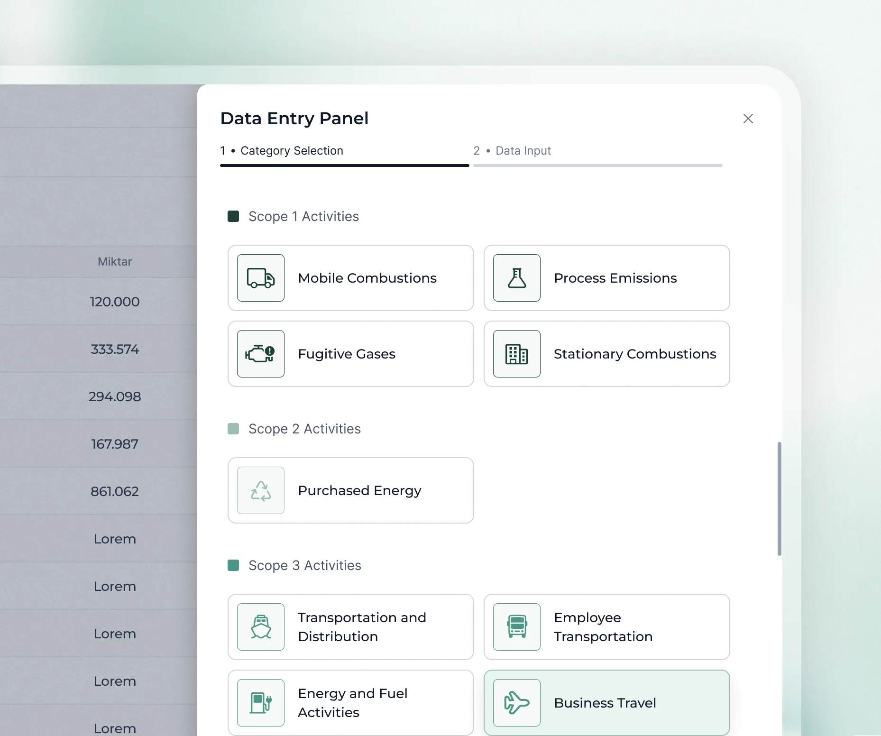Select the 333.574 table cell
Screen dimensions: 881x736
coord(115,349)
